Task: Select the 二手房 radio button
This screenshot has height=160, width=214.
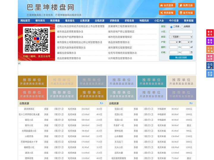Action: click(171, 27)
